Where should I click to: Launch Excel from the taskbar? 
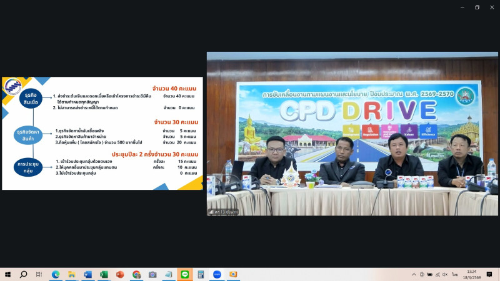point(104,274)
